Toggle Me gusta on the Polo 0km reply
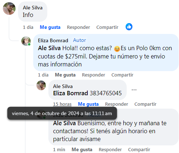The width and height of the screenshot is (179, 153). tap(65, 75)
